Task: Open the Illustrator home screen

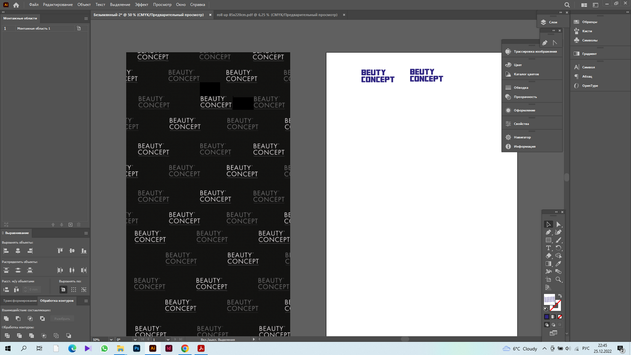Action: click(x=16, y=5)
